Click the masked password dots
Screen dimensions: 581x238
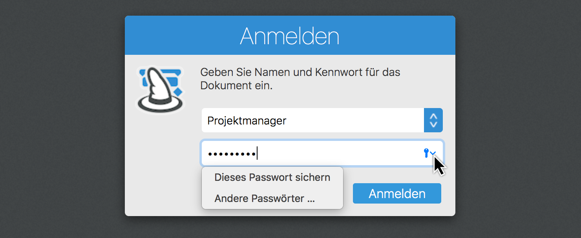(x=231, y=153)
